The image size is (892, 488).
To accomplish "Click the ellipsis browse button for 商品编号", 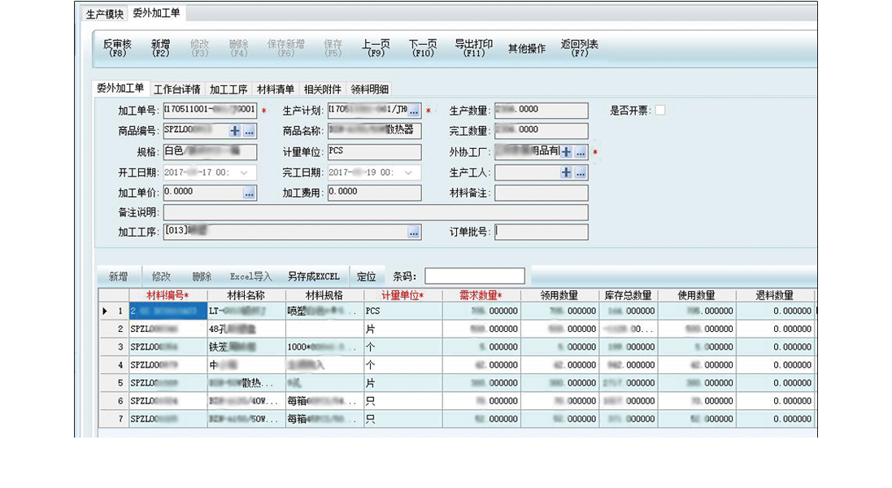I will click(249, 131).
